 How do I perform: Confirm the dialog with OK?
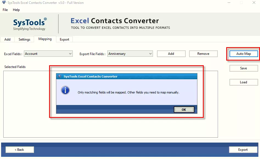184,109
